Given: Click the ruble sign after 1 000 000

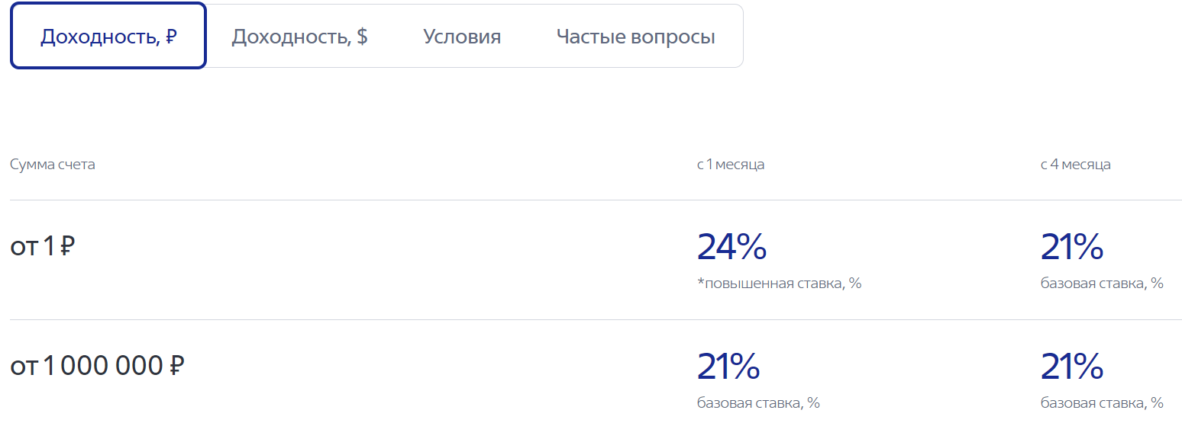Looking at the screenshot, I should click(176, 367).
